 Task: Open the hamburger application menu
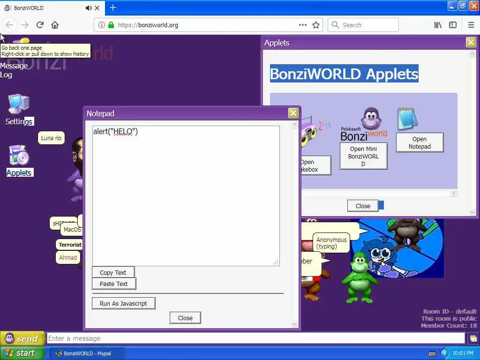pos(471,25)
